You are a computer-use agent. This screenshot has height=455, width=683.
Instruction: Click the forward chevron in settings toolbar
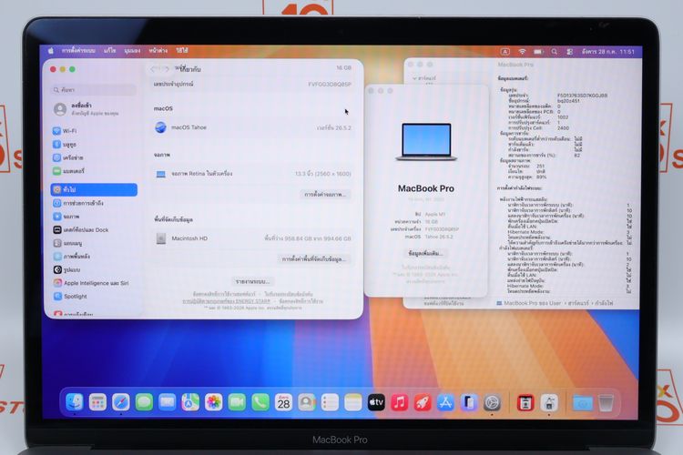click(x=166, y=69)
